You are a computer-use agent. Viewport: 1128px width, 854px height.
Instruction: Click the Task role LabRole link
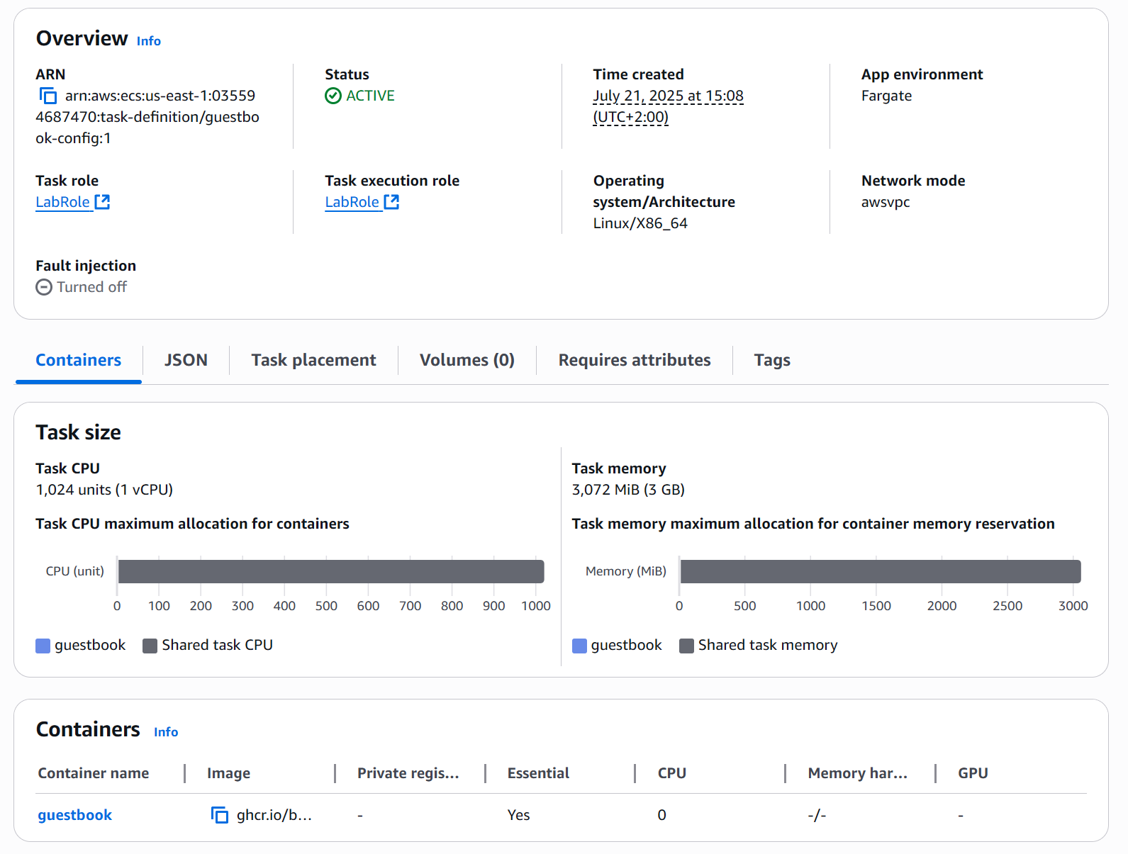click(x=63, y=202)
